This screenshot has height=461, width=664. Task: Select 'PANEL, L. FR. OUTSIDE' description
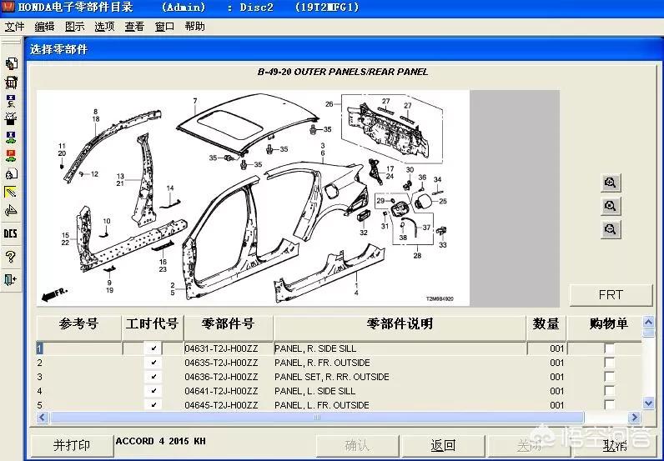[322, 405]
